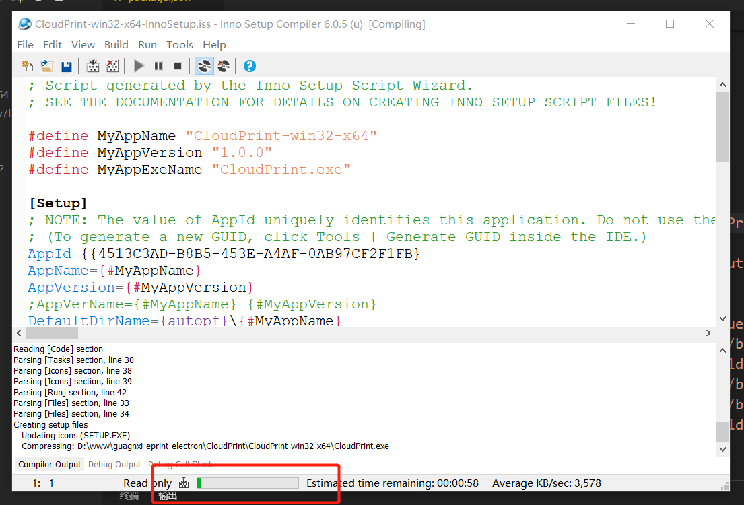Image resolution: width=744 pixels, height=505 pixels.
Task: Click the output pane scrollbar up arrow
Action: [x=722, y=350]
